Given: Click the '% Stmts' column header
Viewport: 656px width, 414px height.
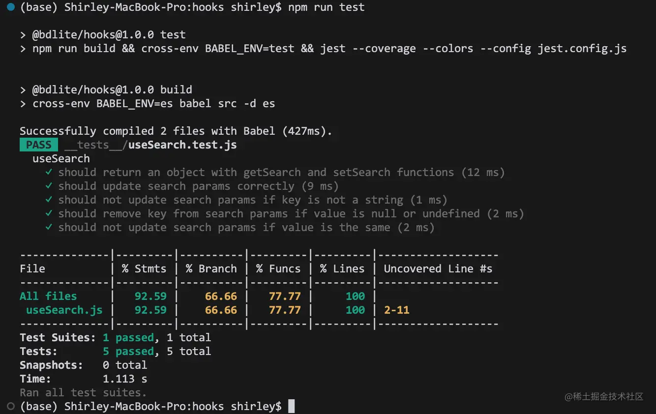Looking at the screenshot, I should 144,268.
